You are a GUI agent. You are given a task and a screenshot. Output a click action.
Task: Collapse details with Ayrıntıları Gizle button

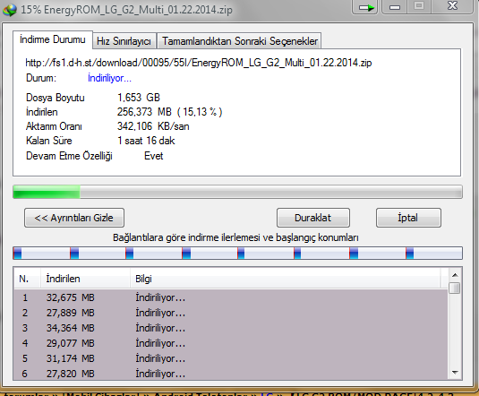pos(74,218)
